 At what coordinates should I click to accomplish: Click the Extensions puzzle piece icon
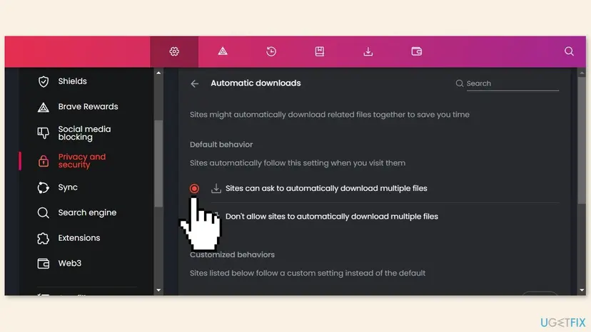(x=44, y=238)
